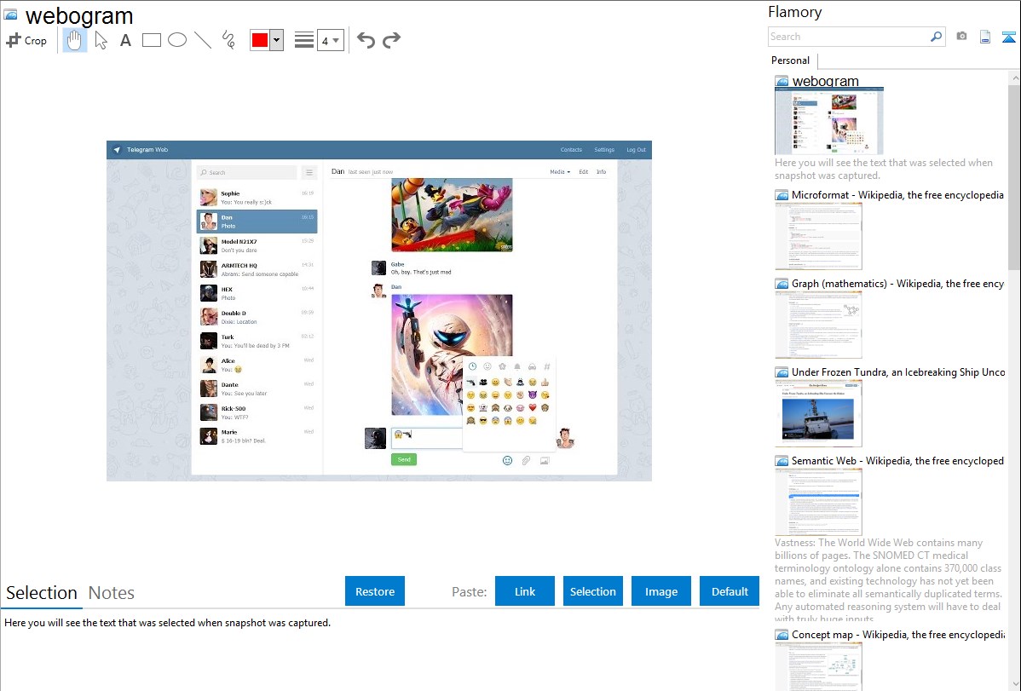
Task: Click the 'Graph (mathematics) - Wikipedia' snapshot title
Action: coord(897,284)
